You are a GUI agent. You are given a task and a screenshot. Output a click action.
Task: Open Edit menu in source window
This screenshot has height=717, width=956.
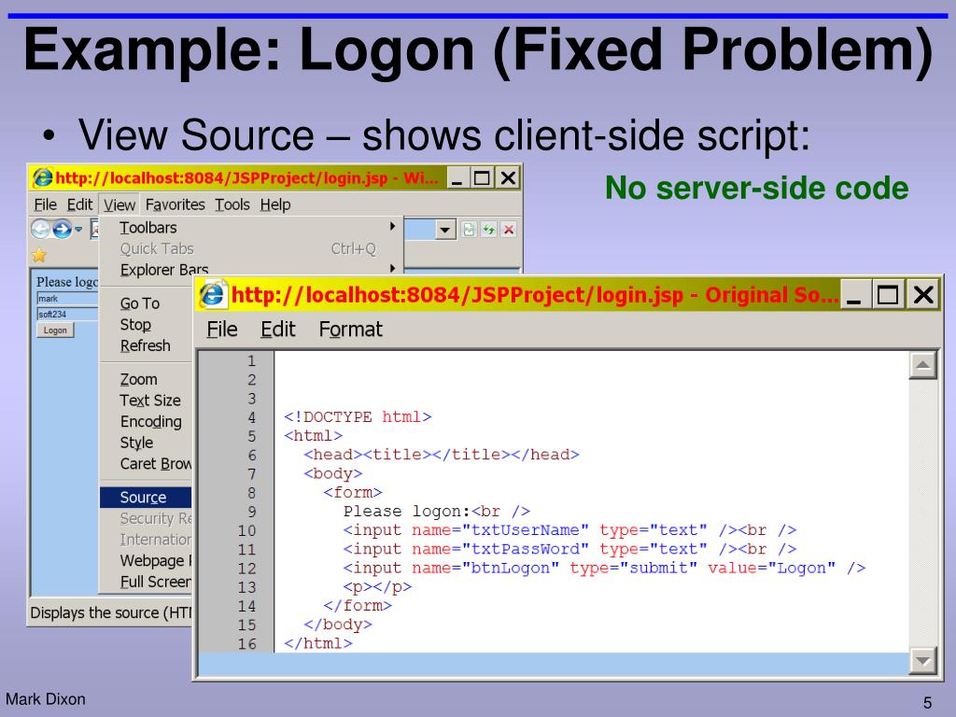coord(278,330)
